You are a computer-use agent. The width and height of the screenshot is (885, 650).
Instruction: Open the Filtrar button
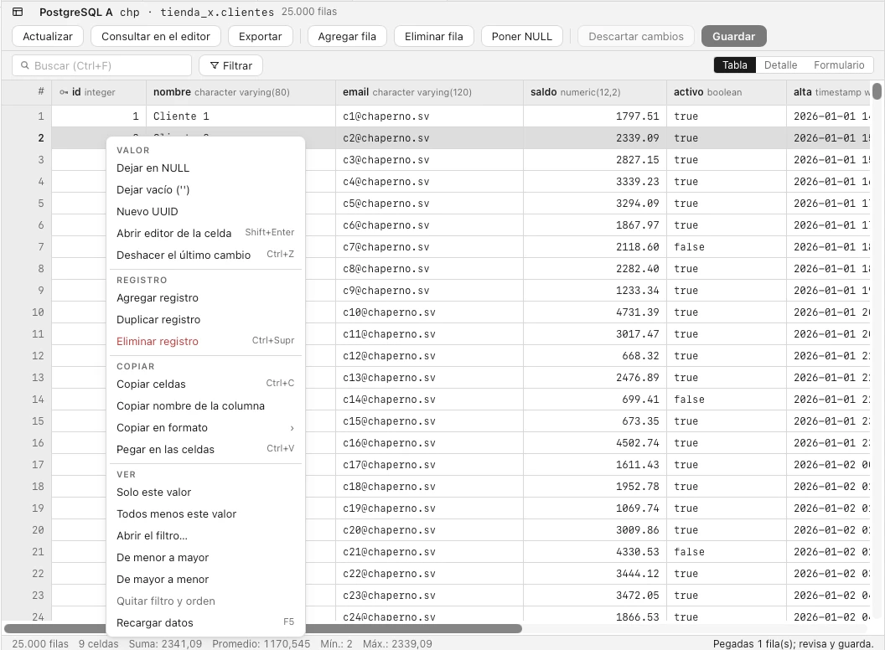pos(230,66)
